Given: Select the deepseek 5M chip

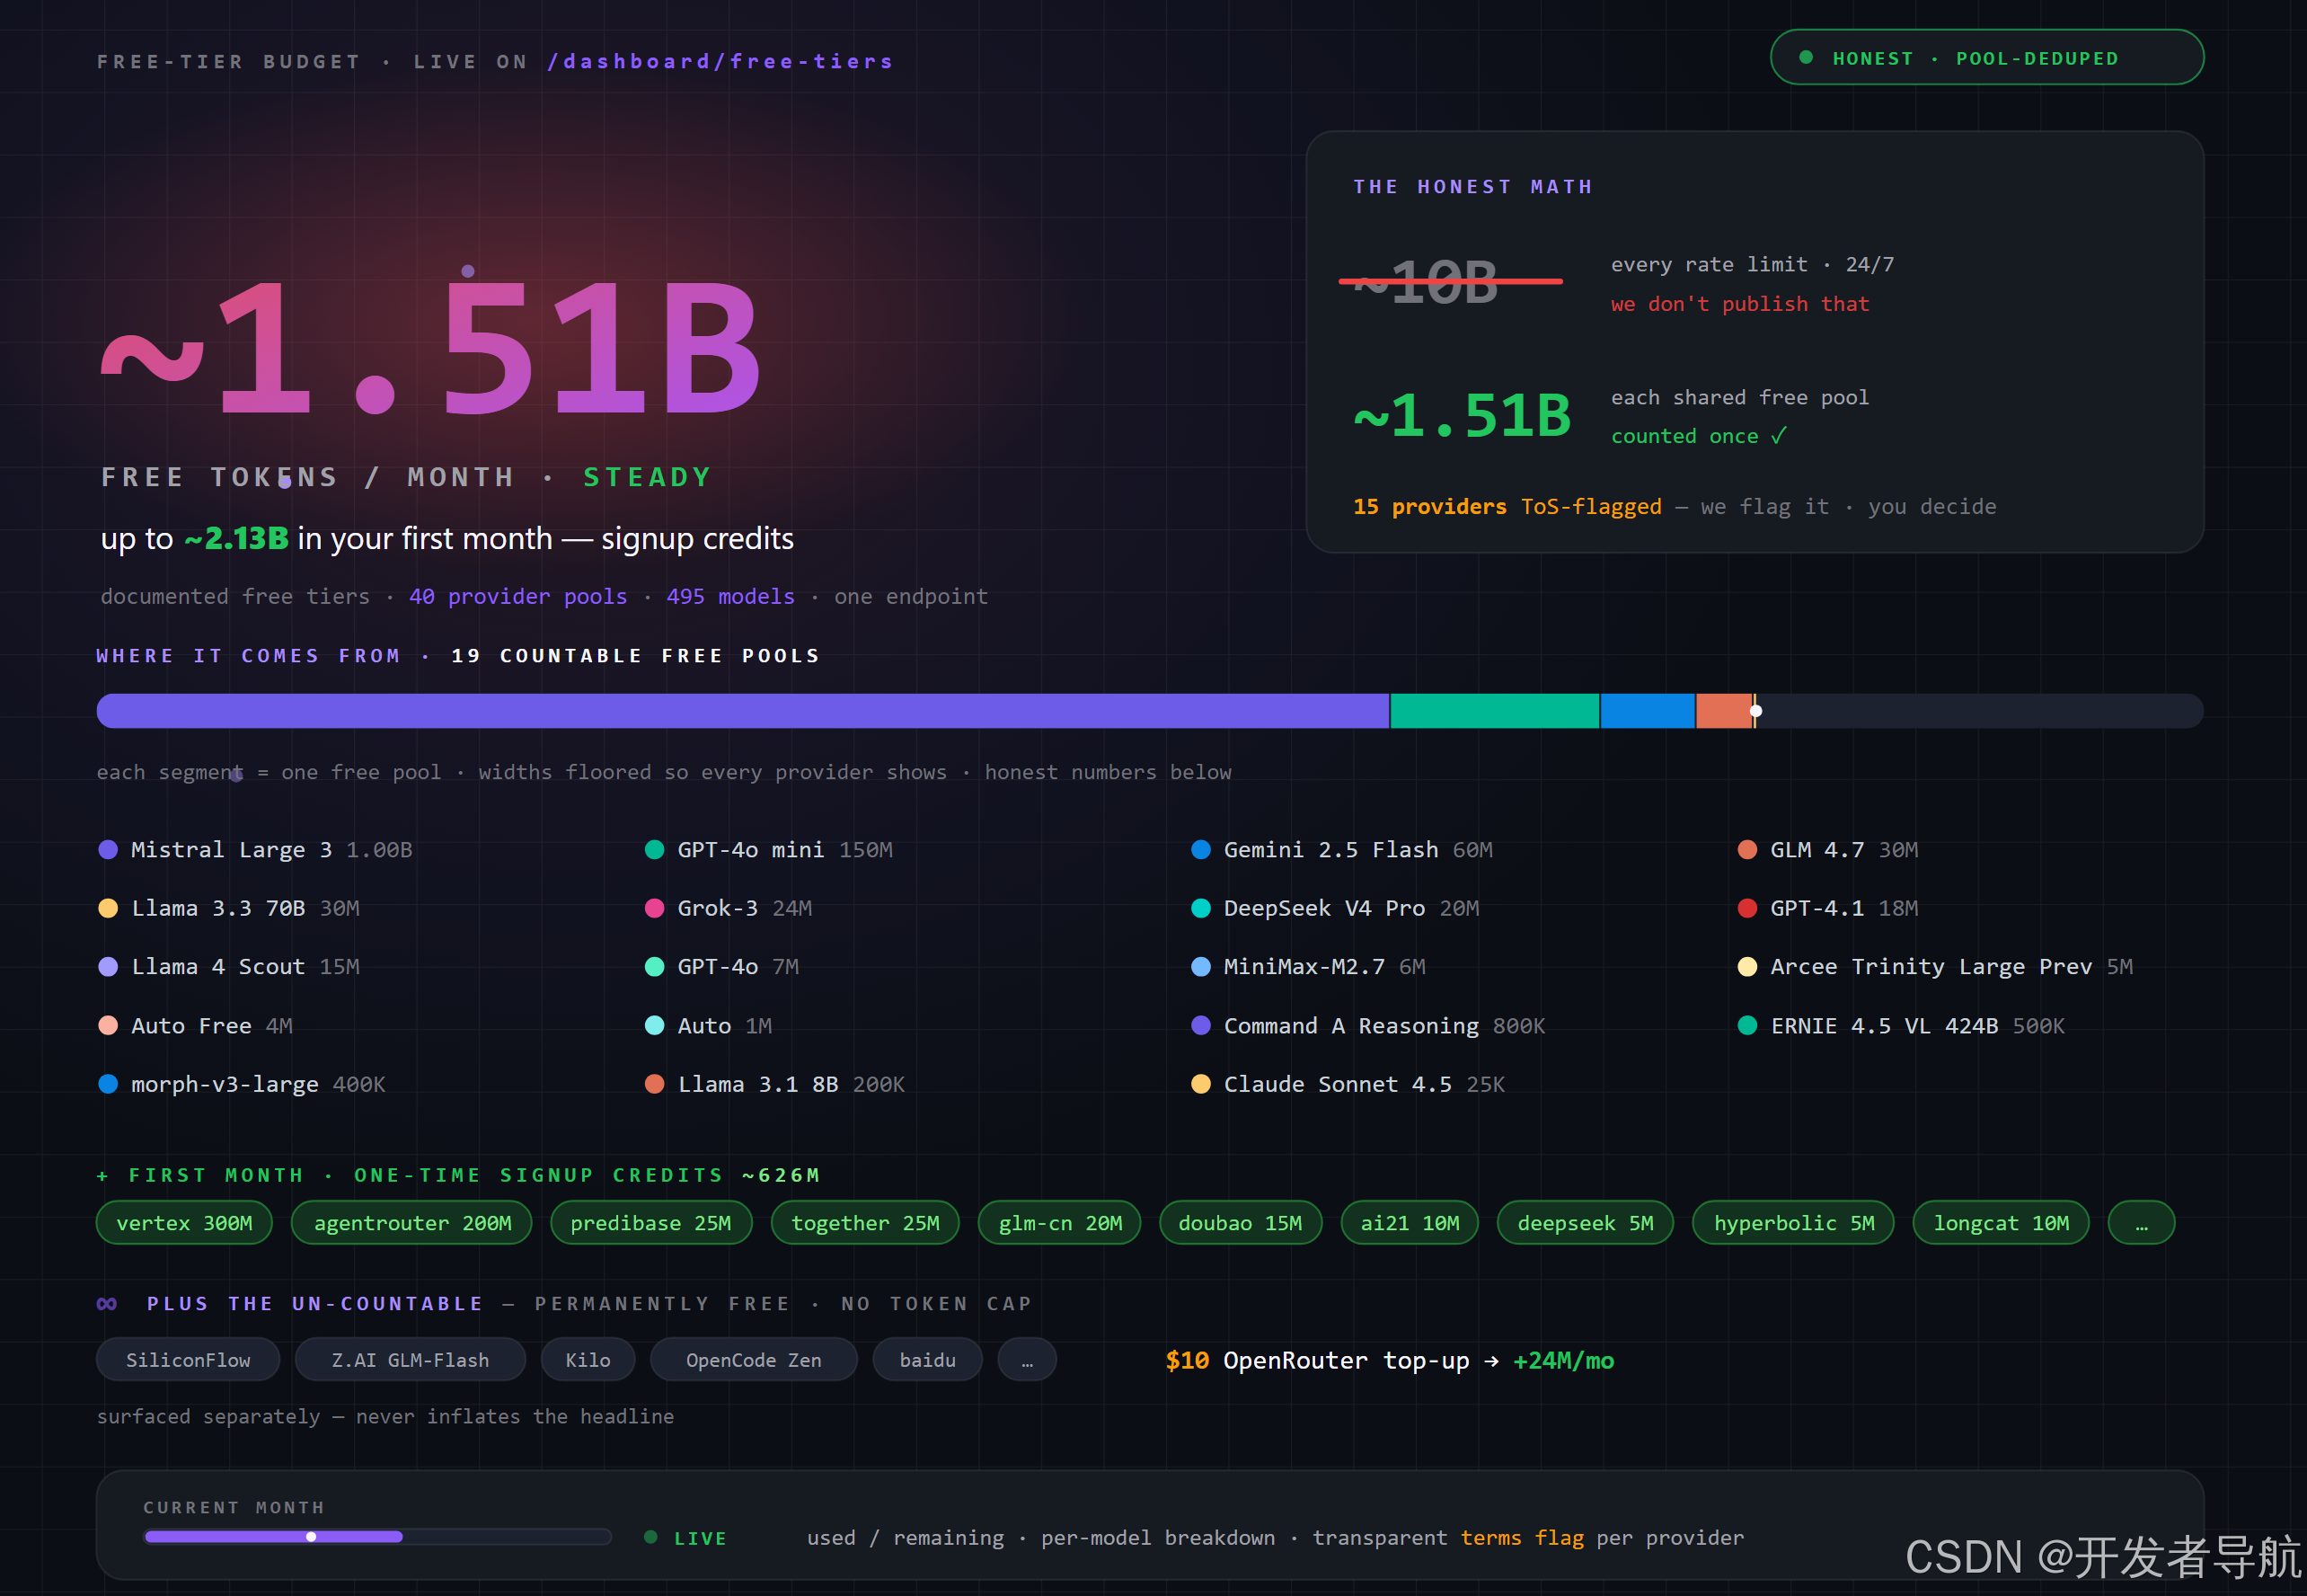Looking at the screenshot, I should click(x=1586, y=1223).
